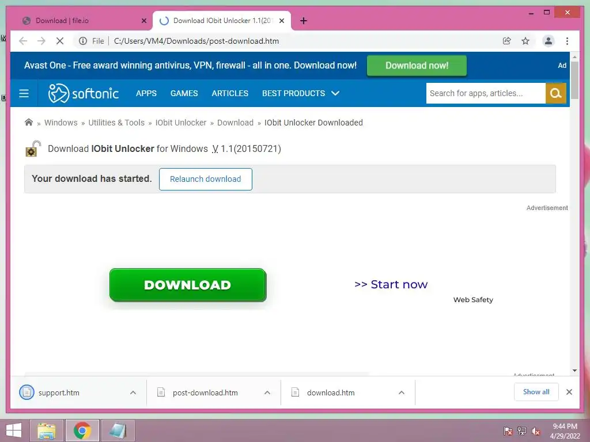The image size is (590, 442).
Task: Click the Softonic logo
Action: point(84,93)
